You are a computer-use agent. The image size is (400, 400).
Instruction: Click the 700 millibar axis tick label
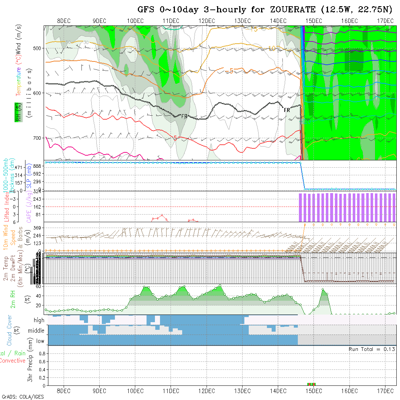coord(37,138)
